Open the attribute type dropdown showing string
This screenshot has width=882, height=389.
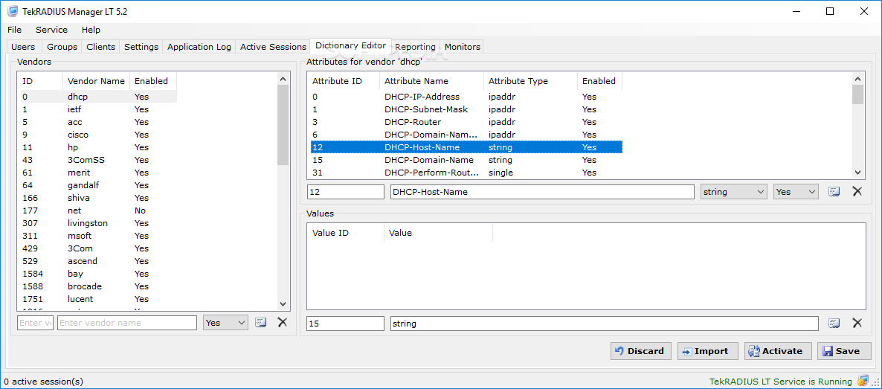[x=734, y=192]
